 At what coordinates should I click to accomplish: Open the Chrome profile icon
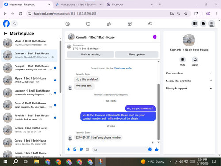tap(208, 14)
